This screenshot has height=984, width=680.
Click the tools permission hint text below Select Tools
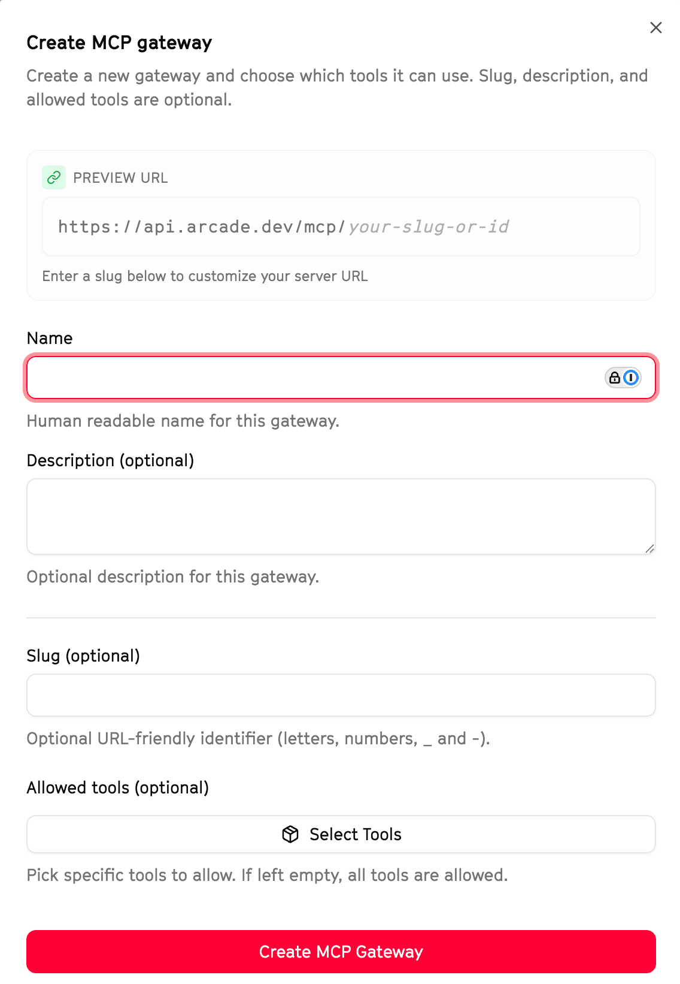point(266,875)
